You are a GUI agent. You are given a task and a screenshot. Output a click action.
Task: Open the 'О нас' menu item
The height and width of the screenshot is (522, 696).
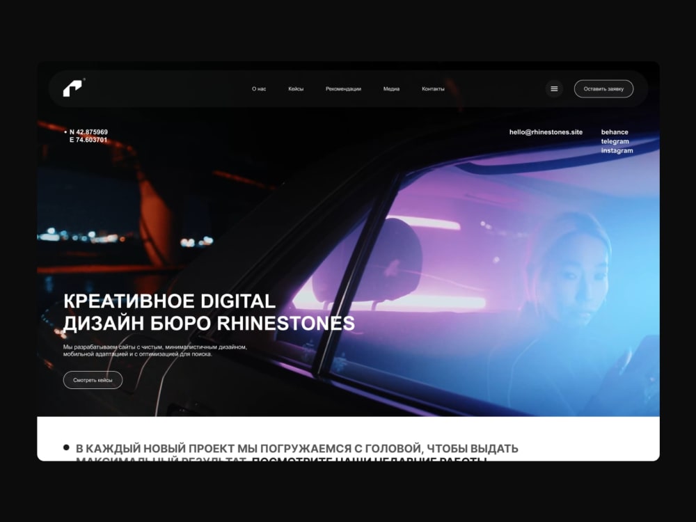(x=259, y=89)
